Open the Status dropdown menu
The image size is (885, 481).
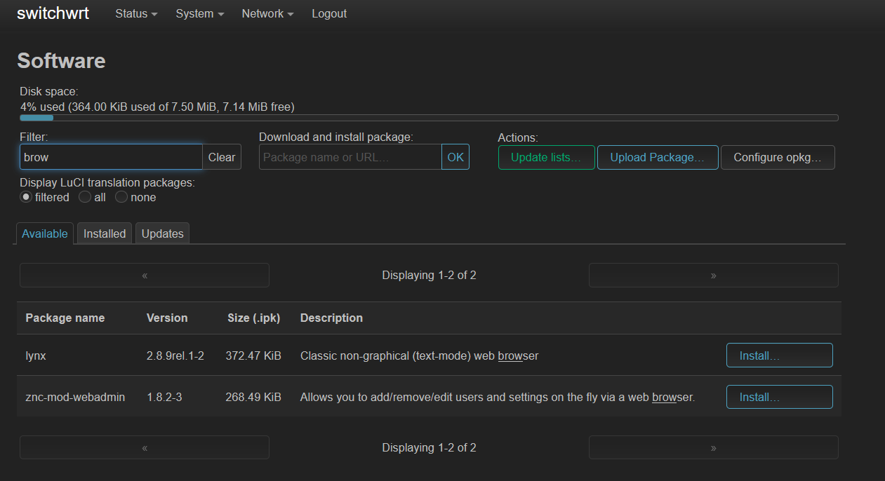coord(135,13)
